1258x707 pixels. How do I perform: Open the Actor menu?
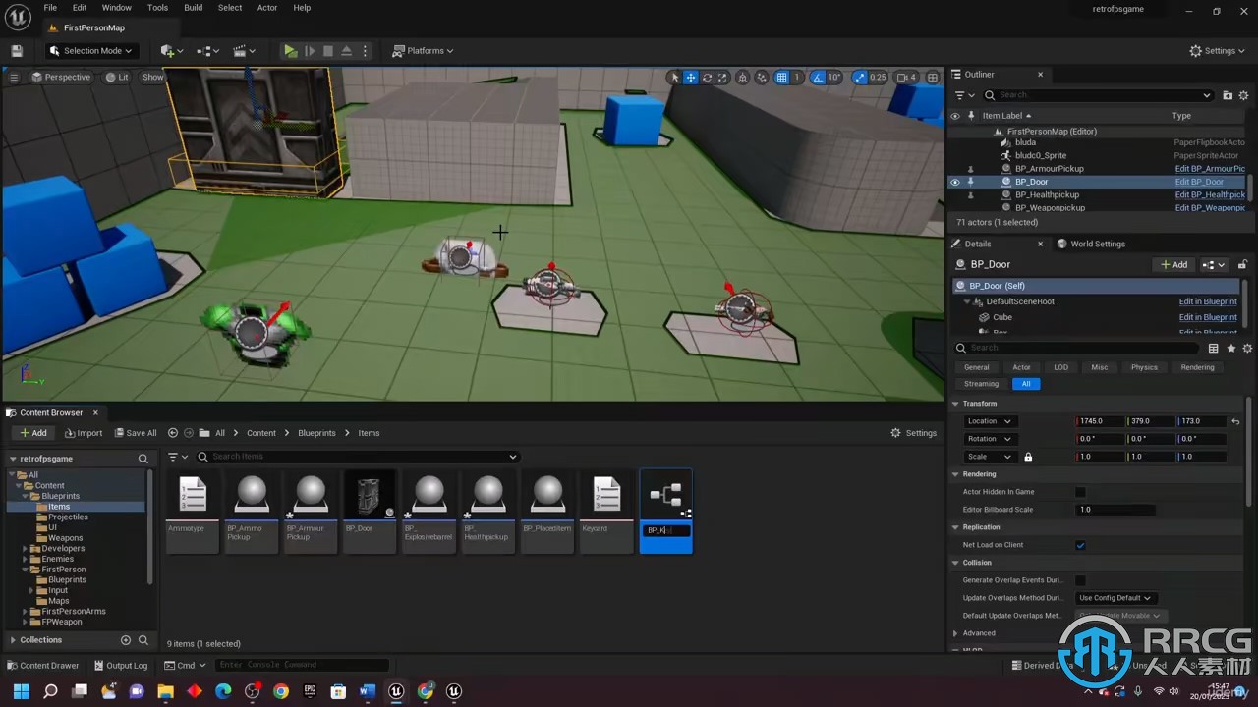(x=267, y=8)
